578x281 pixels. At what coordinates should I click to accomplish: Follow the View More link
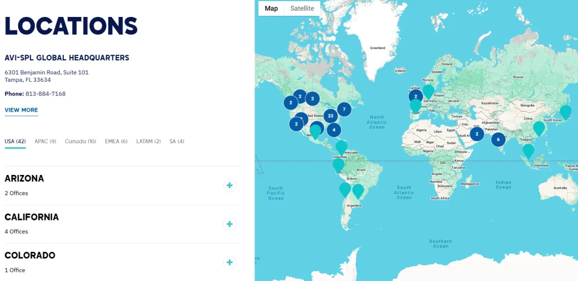click(21, 110)
